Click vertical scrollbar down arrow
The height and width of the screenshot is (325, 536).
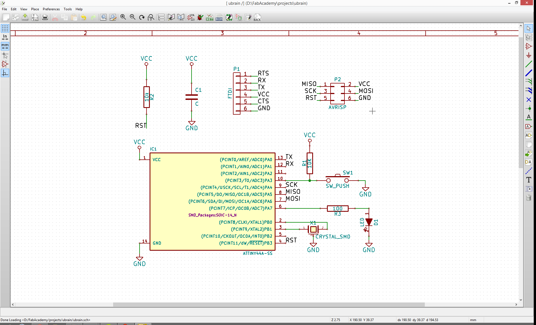[x=521, y=300]
